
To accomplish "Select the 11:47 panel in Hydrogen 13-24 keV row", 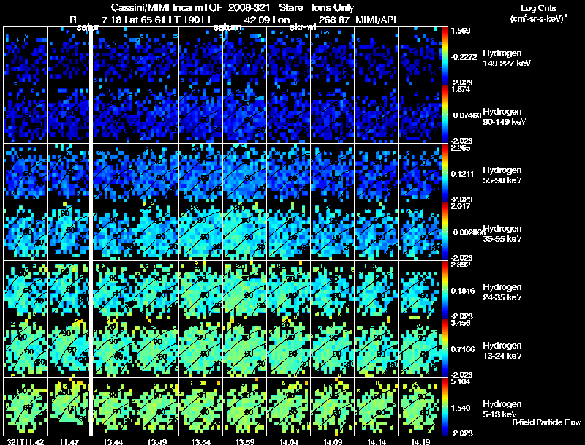I will (x=69, y=349).
